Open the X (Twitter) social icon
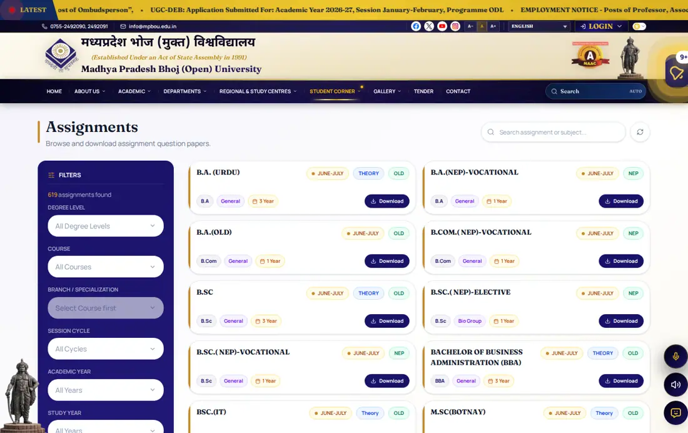The height and width of the screenshot is (433, 688). coord(428,26)
